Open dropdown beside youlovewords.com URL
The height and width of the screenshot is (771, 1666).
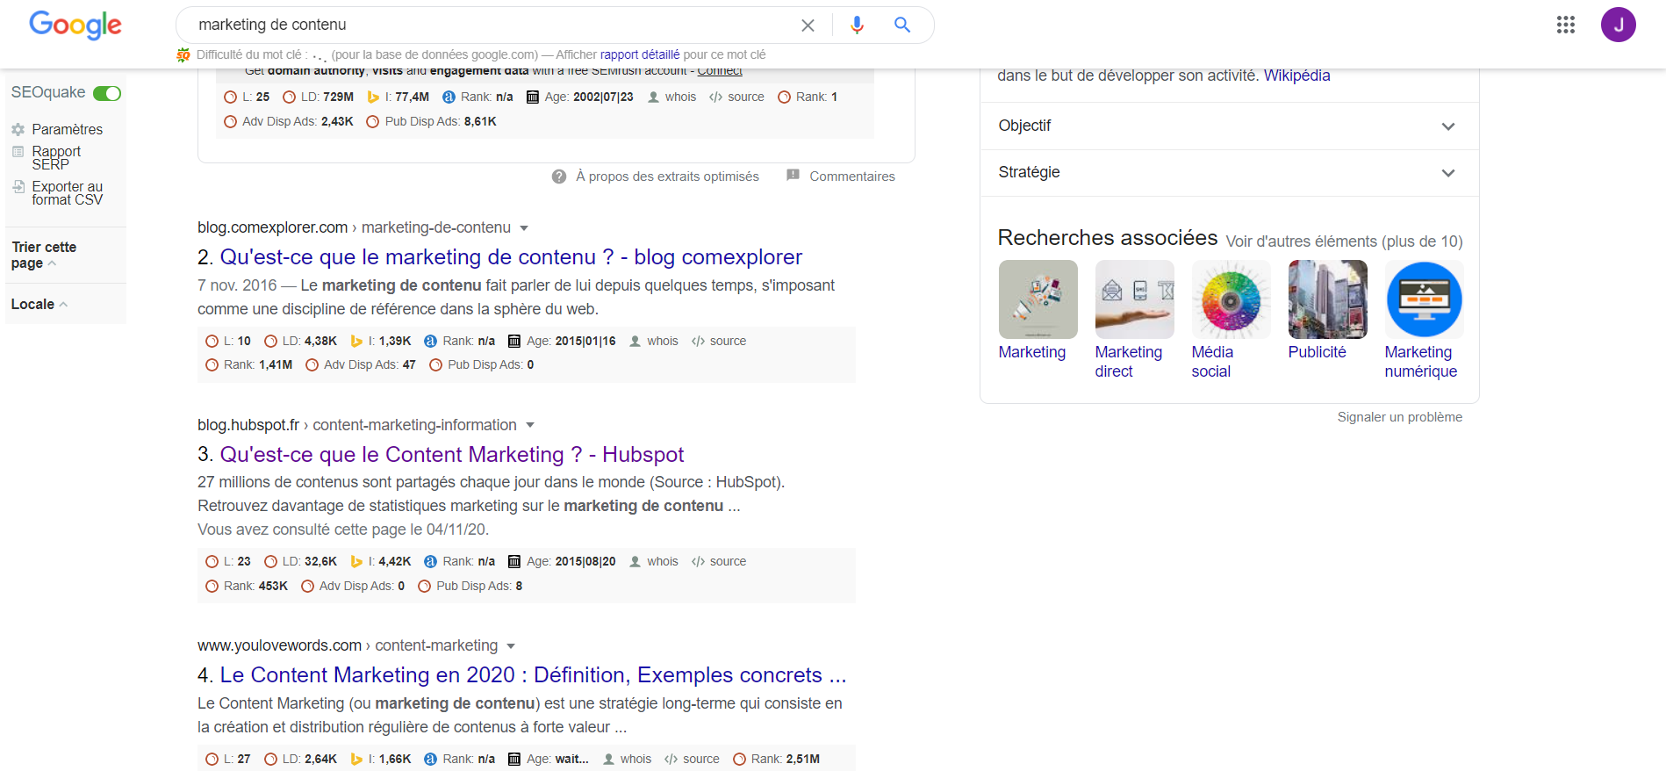point(511,646)
